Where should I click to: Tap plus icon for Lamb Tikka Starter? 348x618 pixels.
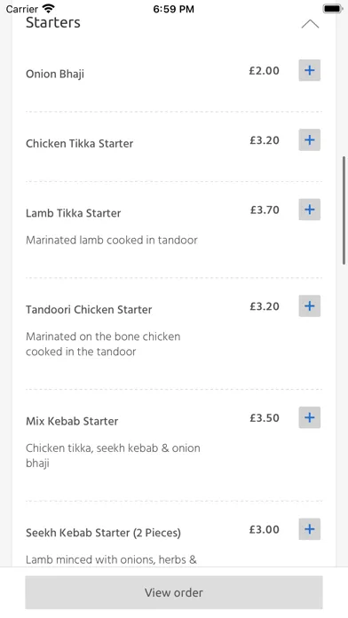click(x=309, y=210)
